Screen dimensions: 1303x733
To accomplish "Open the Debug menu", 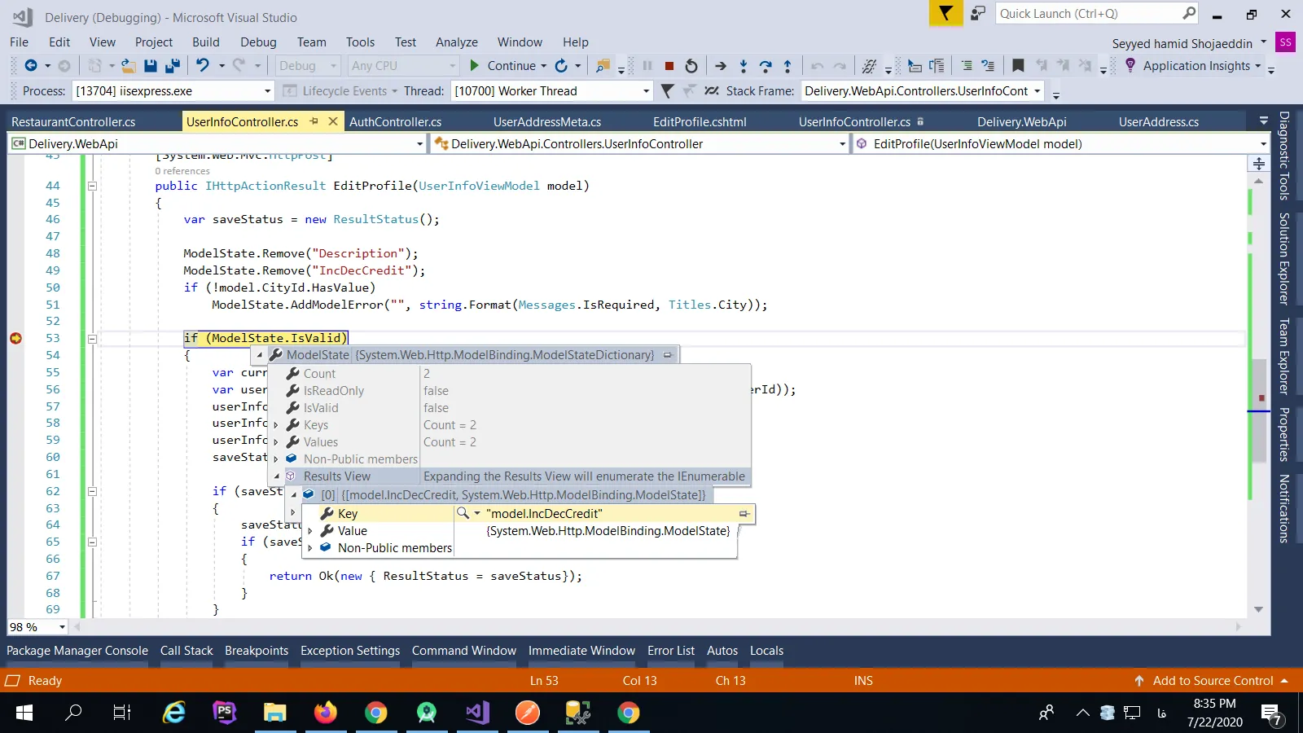I will (258, 42).
